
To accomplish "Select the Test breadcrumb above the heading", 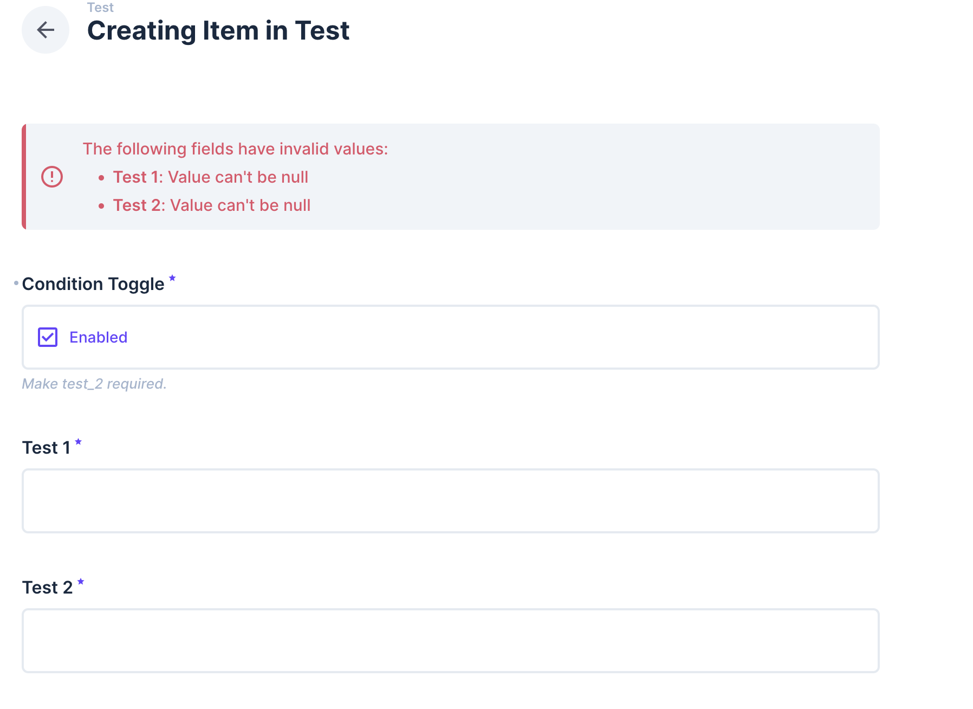I will click(101, 7).
